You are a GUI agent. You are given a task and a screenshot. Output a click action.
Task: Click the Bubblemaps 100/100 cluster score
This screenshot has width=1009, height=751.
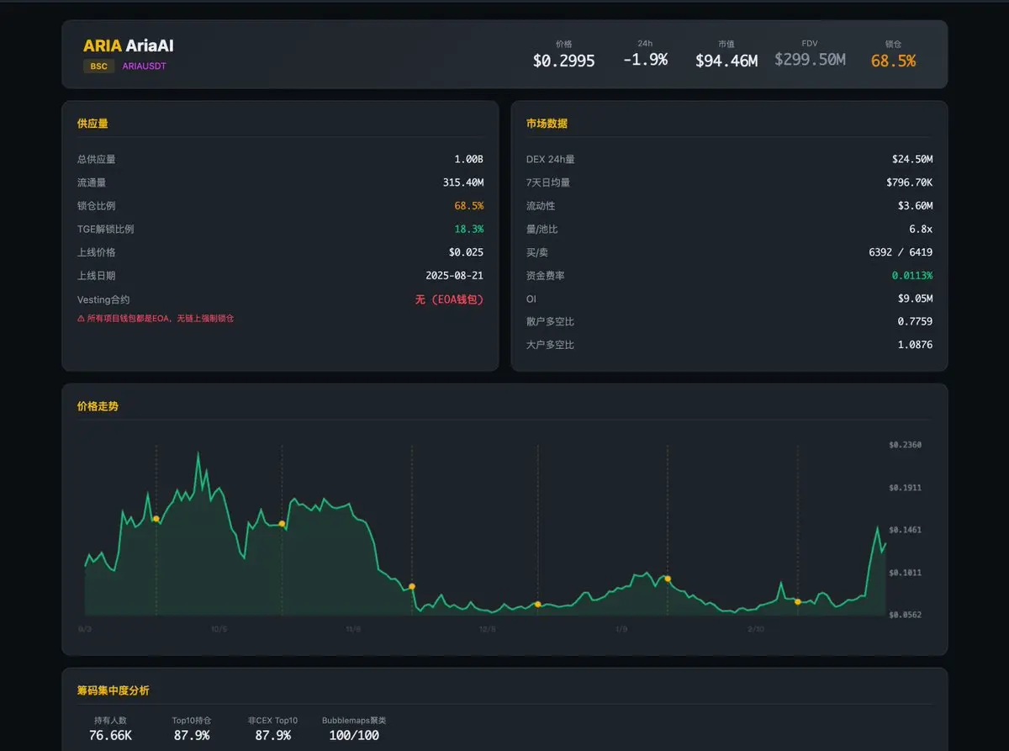click(353, 735)
